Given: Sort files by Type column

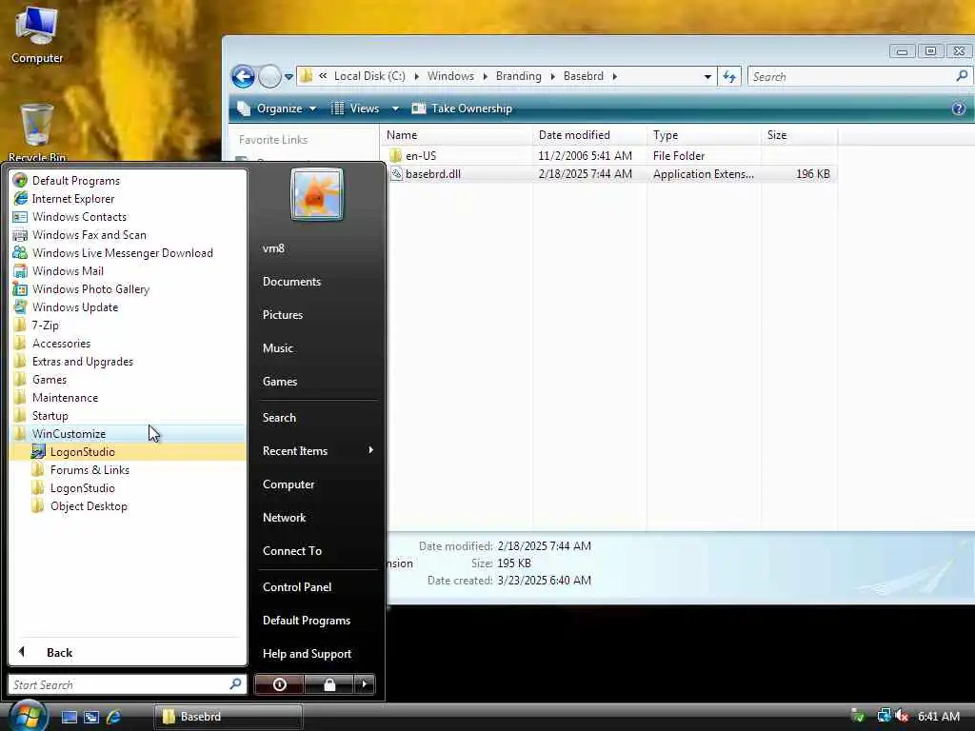Looking at the screenshot, I should tap(704, 135).
